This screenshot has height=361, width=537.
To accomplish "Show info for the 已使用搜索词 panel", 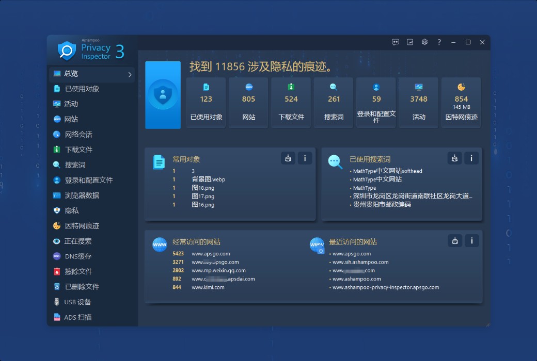I will tap(471, 158).
